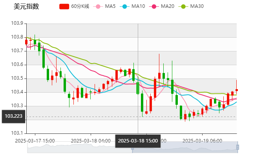
Task: Hide the MA5 moving average series
Action: [x=98, y=6]
